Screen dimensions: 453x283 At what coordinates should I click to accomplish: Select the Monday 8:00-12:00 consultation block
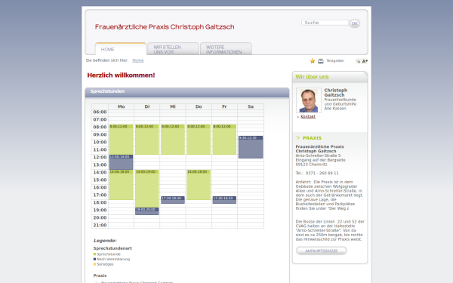point(121,140)
